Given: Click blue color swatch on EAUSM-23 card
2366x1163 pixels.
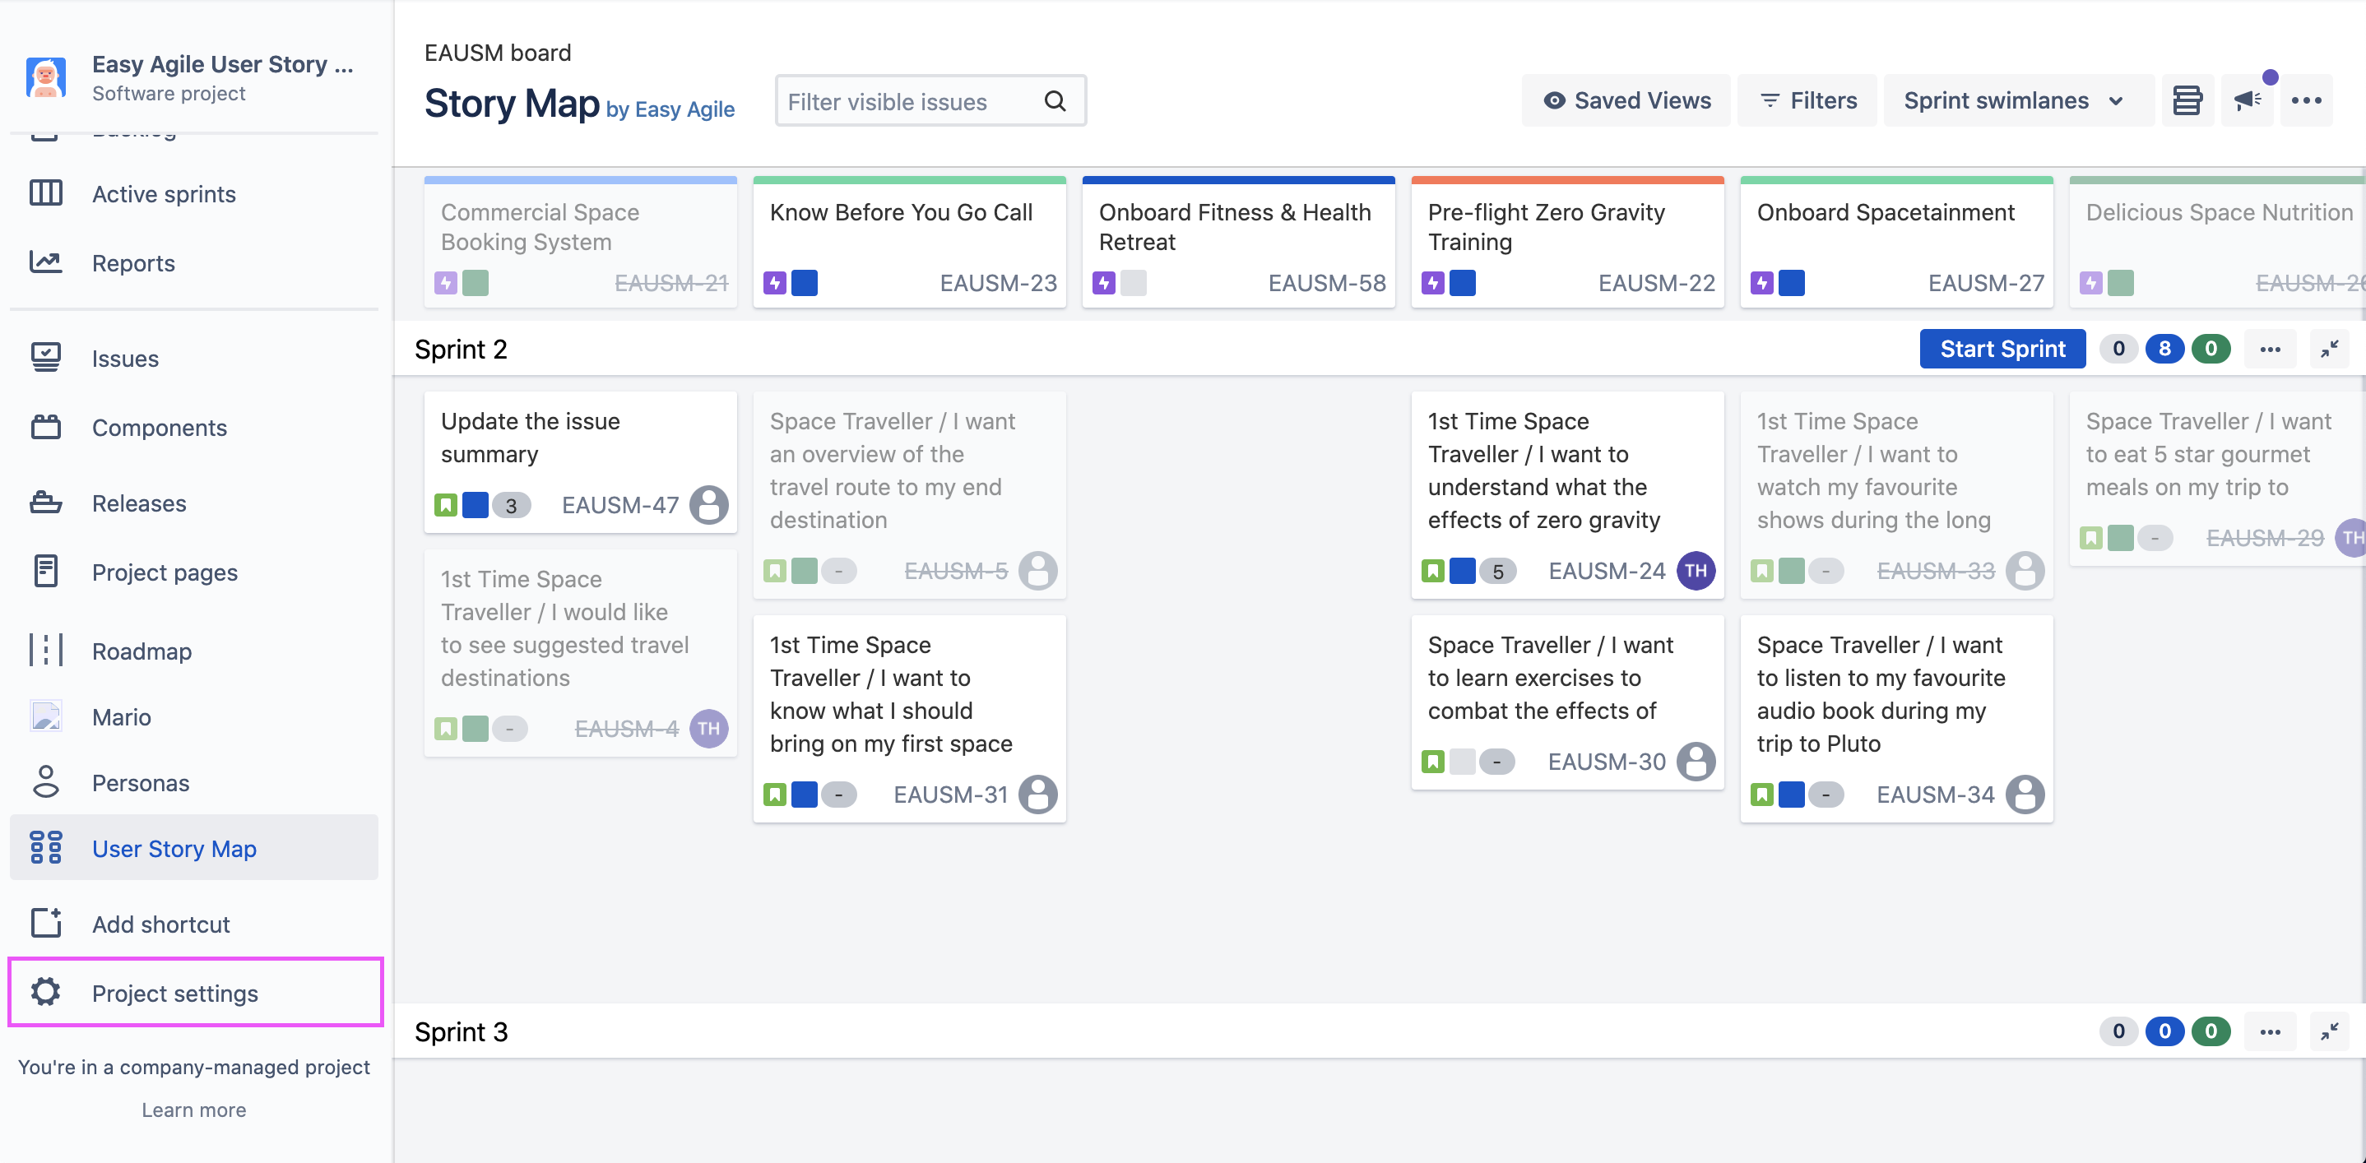Looking at the screenshot, I should [x=805, y=283].
